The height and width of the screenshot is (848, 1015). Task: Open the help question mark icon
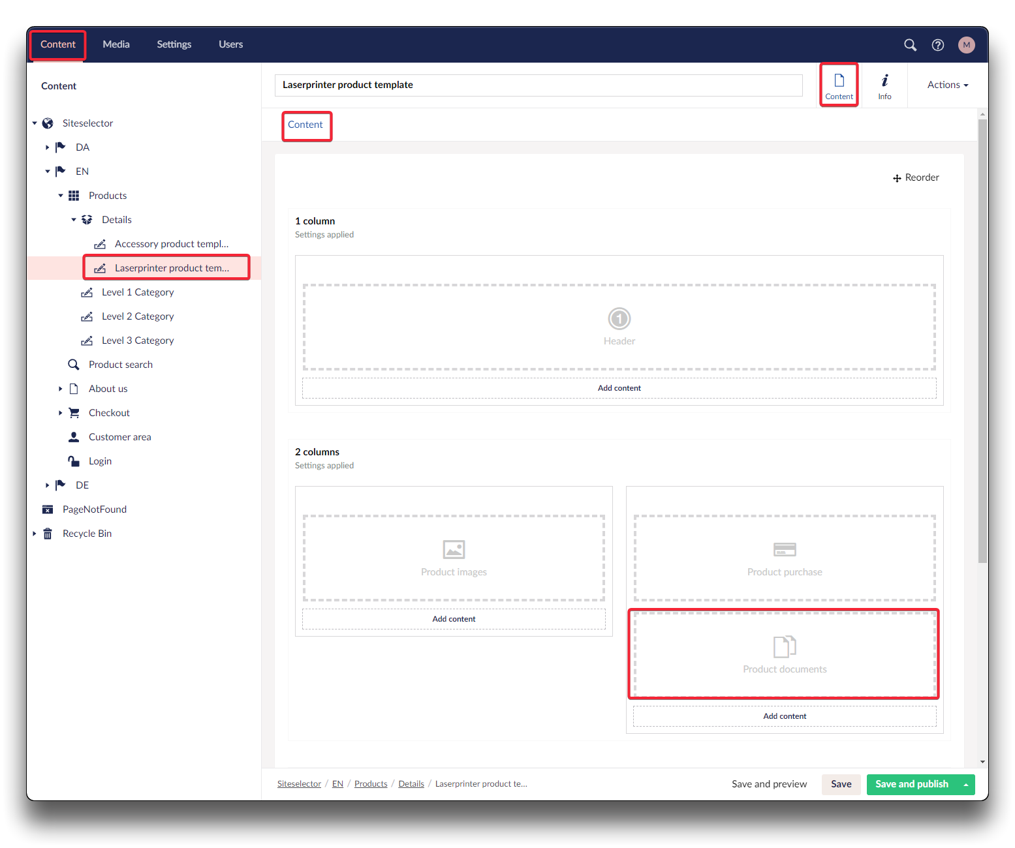(x=938, y=45)
